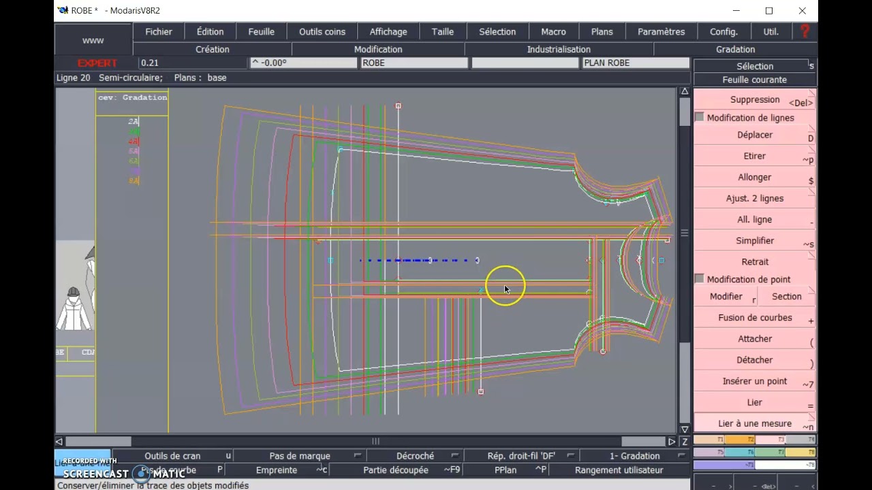The width and height of the screenshot is (872, 490).
Task: Open the Sélection menu in menu bar
Action: coord(497,32)
